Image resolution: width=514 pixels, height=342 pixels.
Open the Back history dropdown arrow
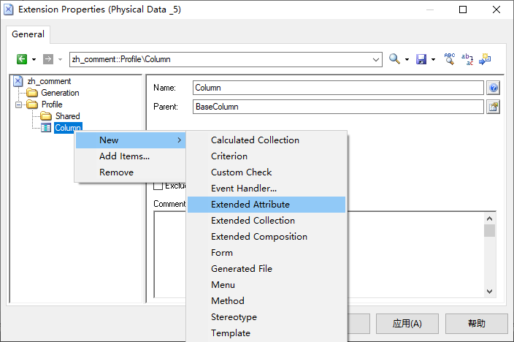[x=34, y=59]
